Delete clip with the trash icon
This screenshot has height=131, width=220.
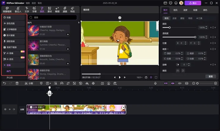[x=17, y=83]
